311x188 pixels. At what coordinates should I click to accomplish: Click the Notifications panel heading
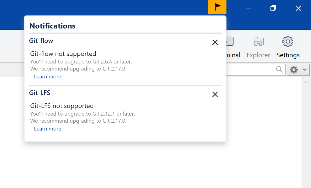[52, 26]
